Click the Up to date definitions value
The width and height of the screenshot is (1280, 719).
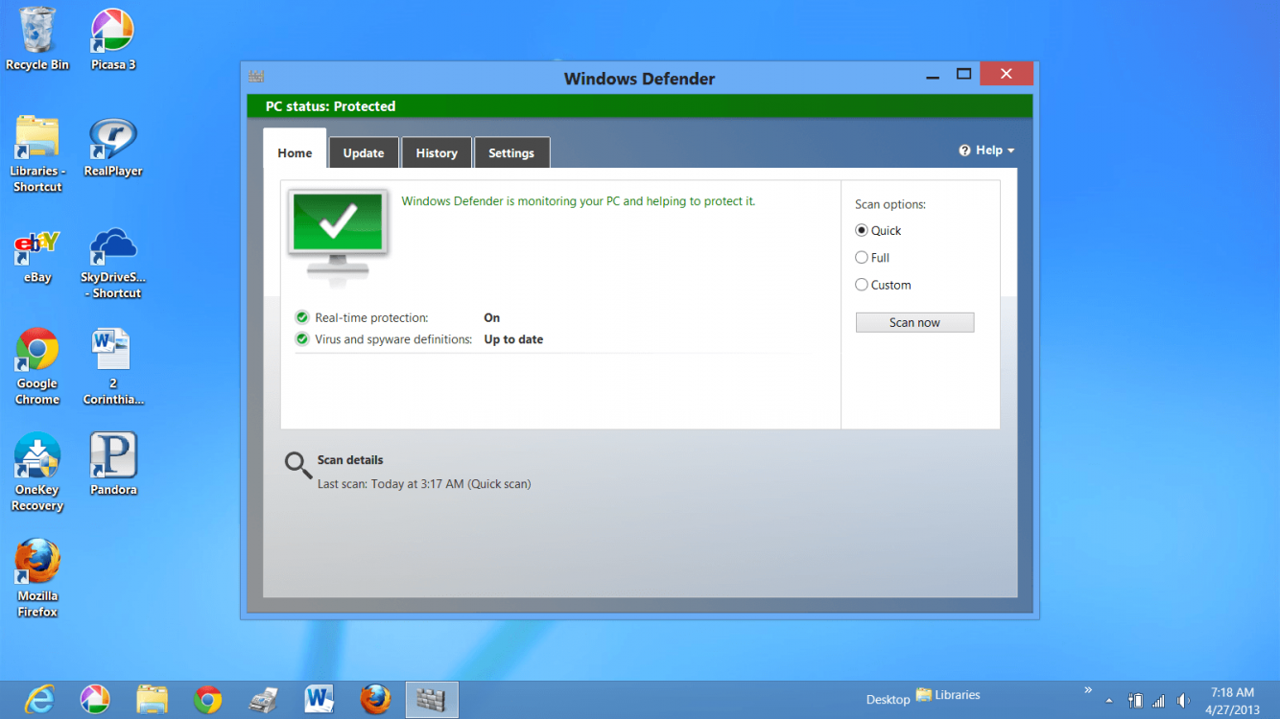point(513,339)
